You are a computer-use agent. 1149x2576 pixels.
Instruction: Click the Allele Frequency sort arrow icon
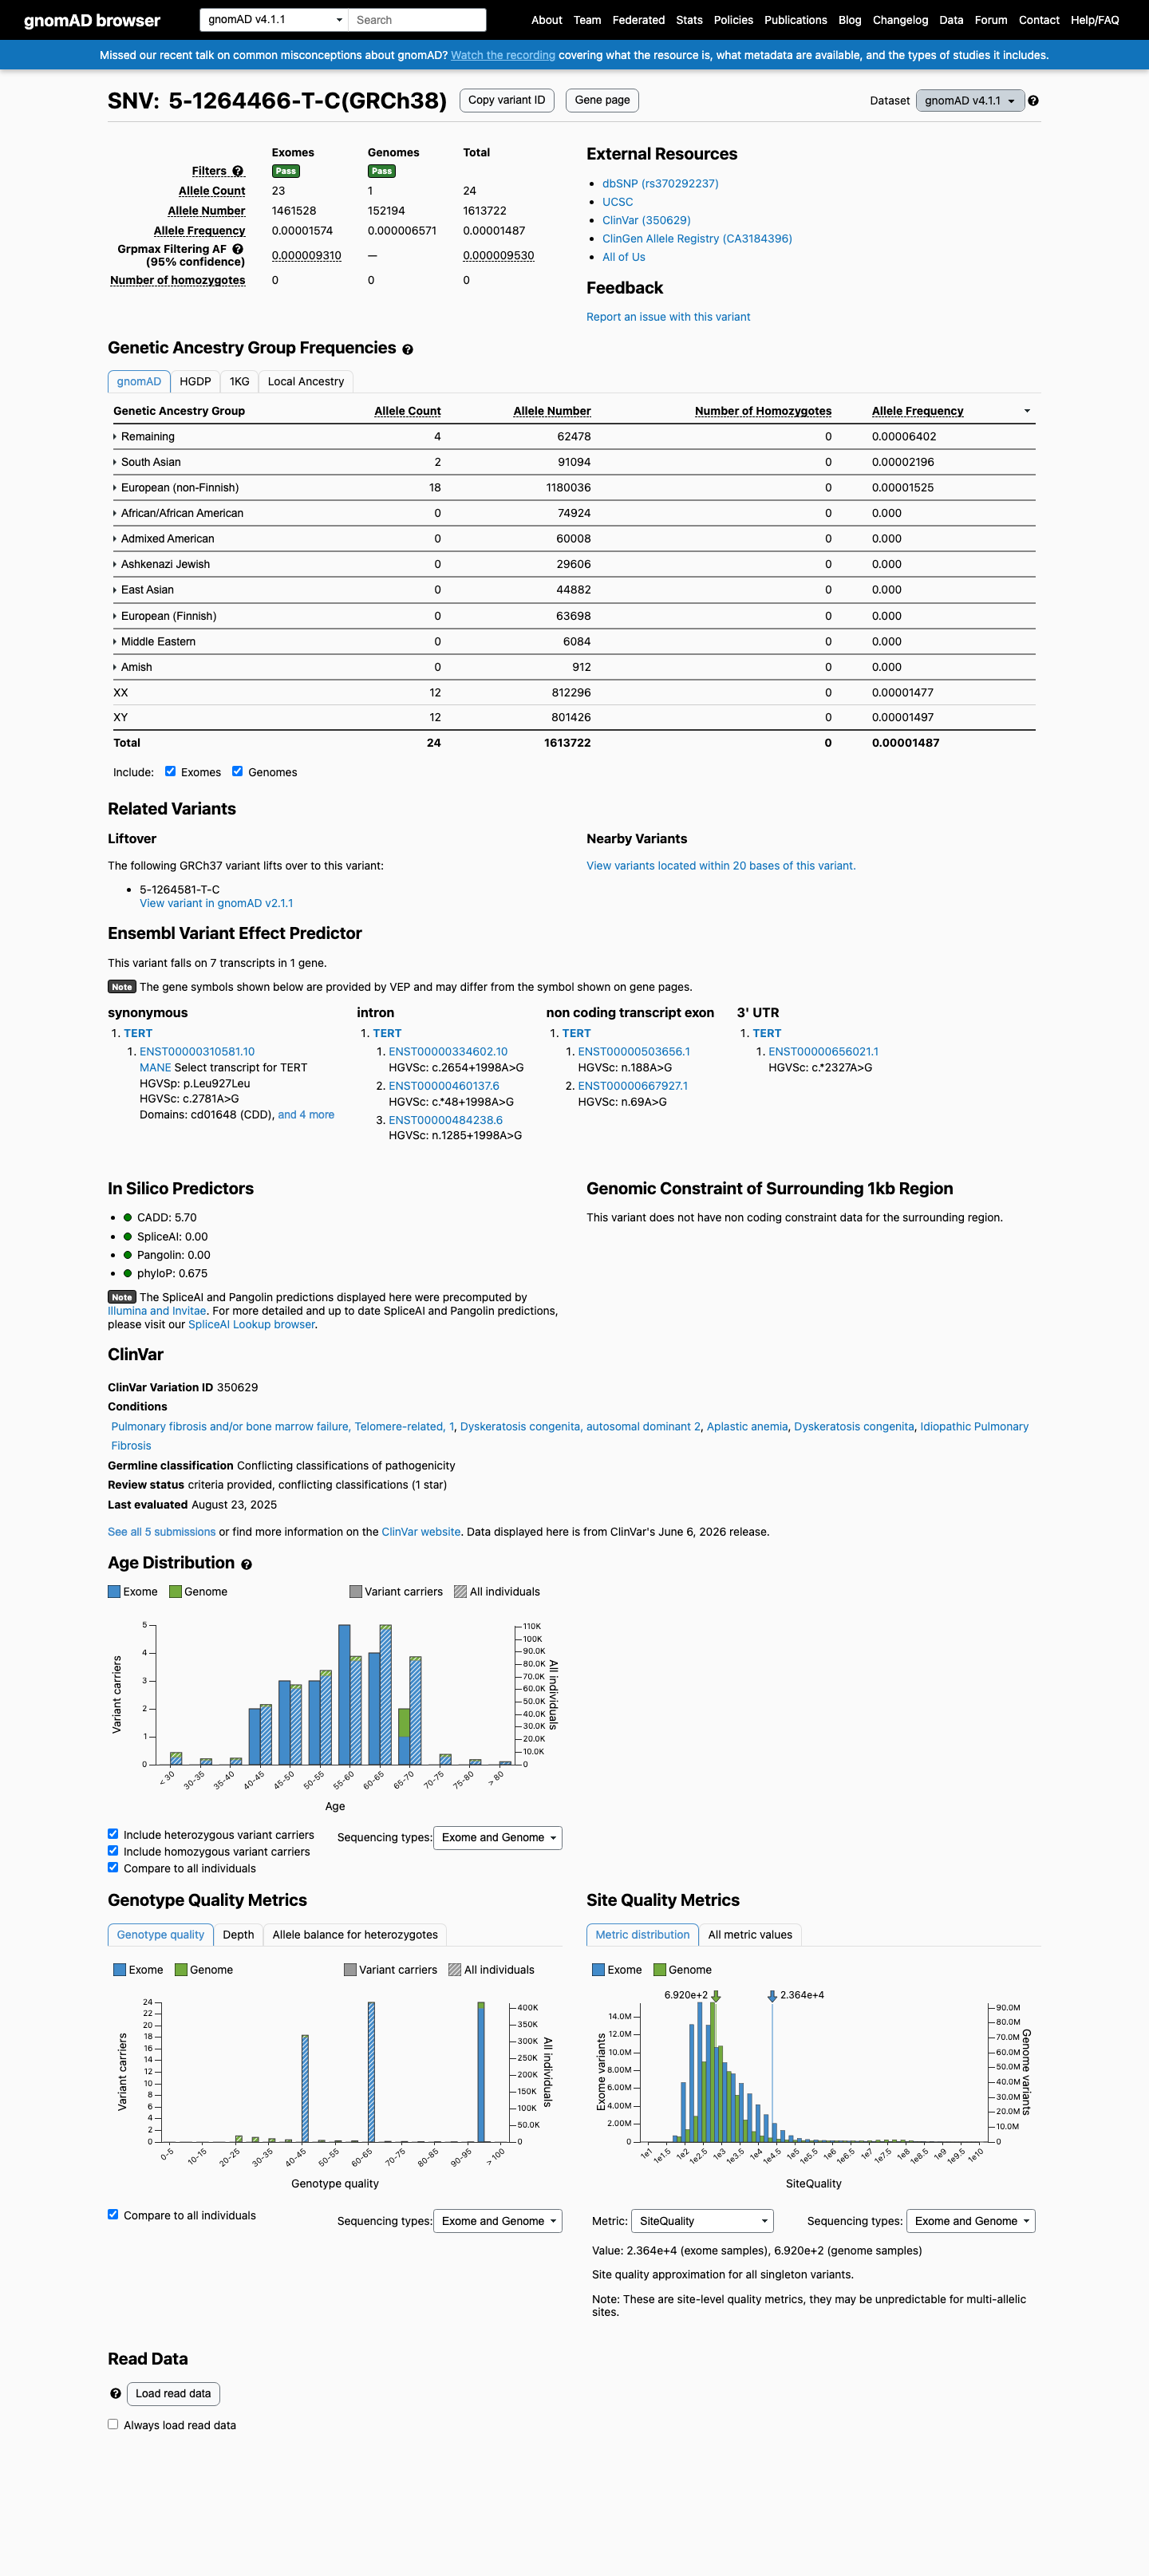(1027, 411)
